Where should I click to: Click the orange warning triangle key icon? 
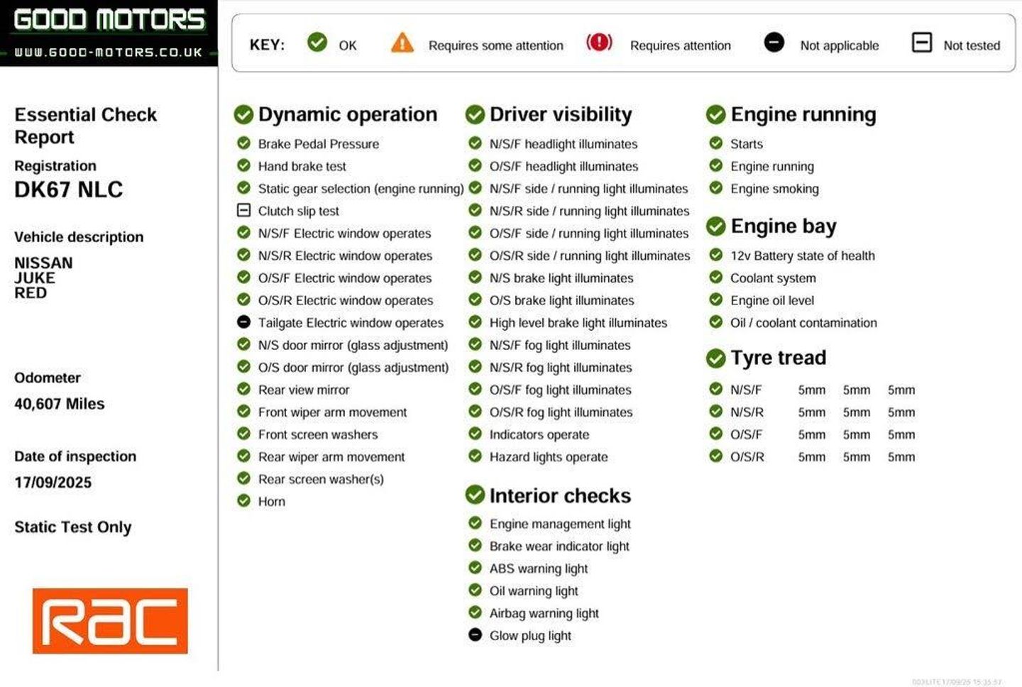click(x=402, y=43)
